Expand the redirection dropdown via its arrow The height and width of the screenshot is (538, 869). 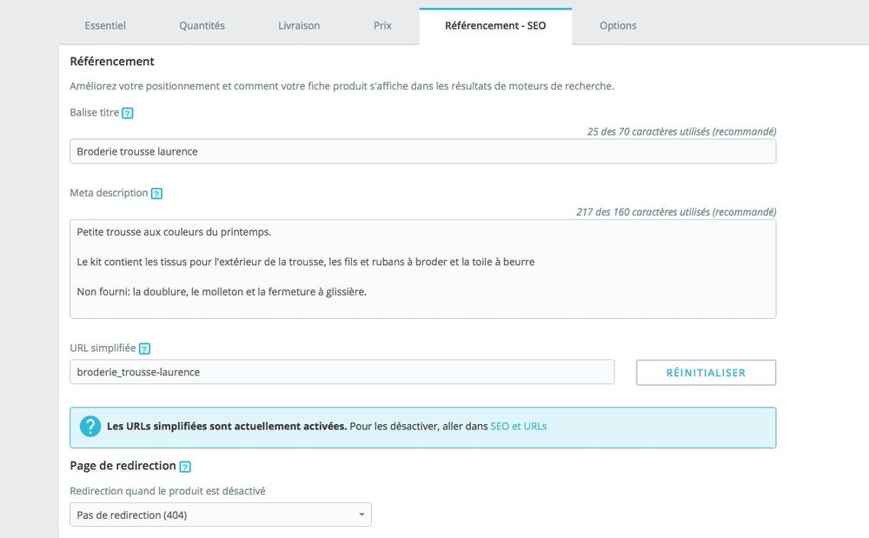click(361, 515)
